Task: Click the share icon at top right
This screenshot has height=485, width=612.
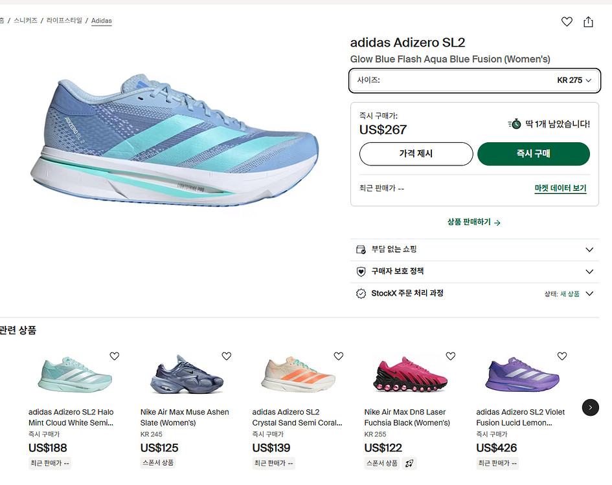Action: tap(588, 22)
